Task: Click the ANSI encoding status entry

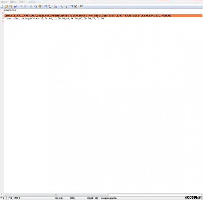Action: pyautogui.click(x=72, y=198)
